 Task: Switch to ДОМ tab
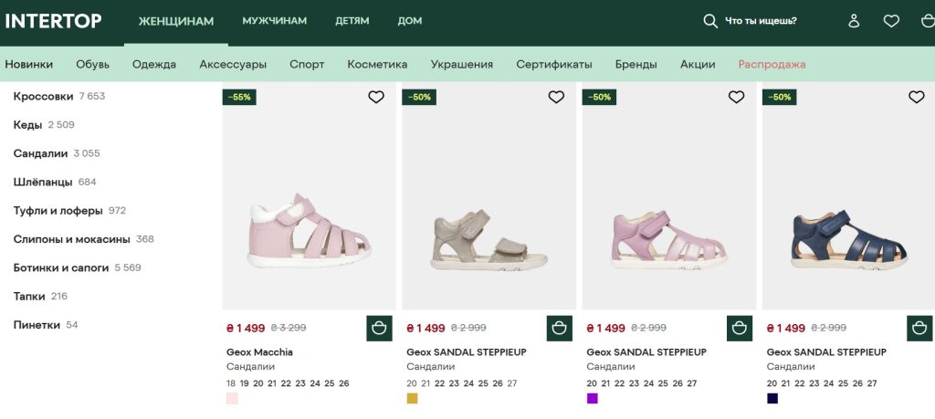coord(410,21)
